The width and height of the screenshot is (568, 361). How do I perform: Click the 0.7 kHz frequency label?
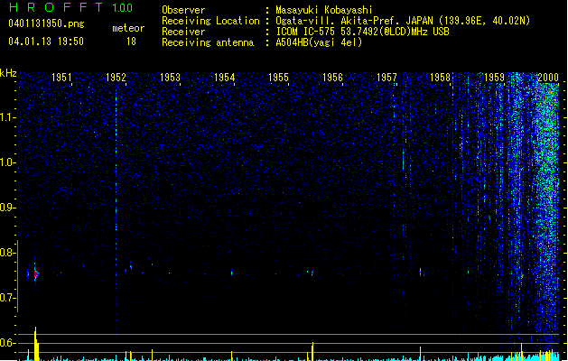[7, 298]
